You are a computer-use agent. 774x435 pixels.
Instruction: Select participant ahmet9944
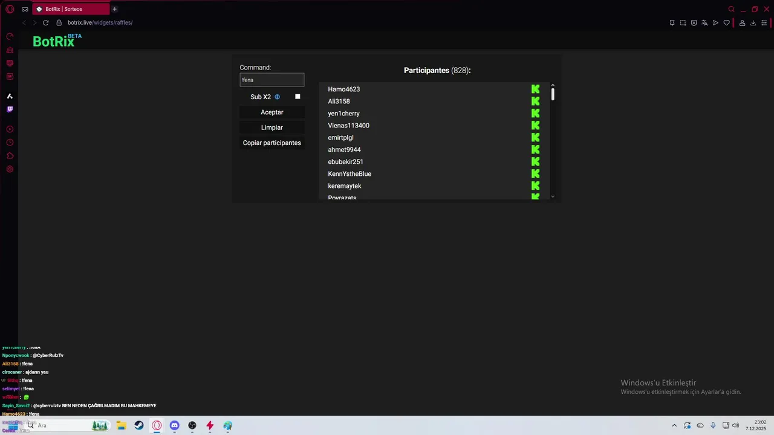click(x=344, y=150)
